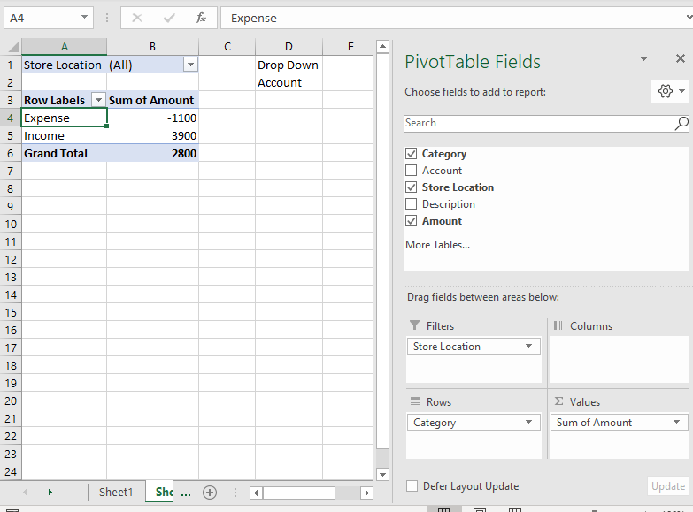Check the Description field checkbox
Viewport: 693px width, 512px height.
pos(411,204)
